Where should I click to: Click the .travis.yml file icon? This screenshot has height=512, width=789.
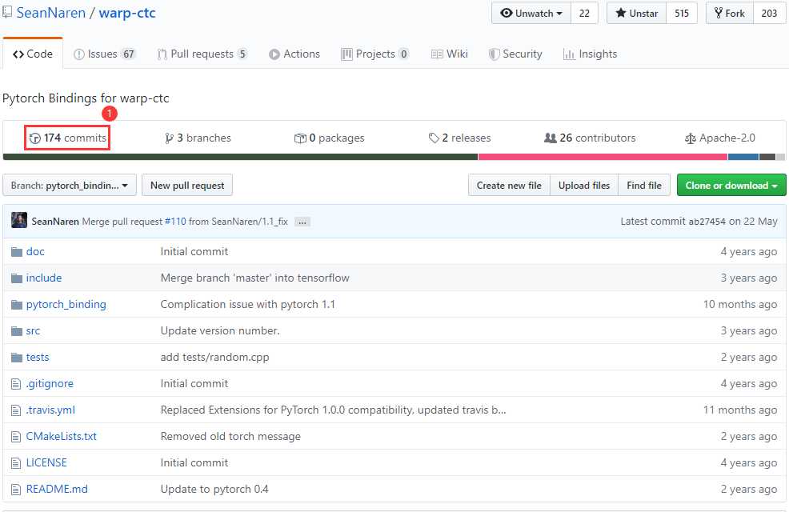click(x=15, y=410)
